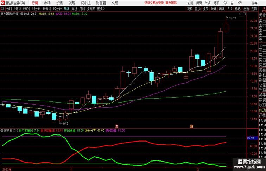The width and height of the screenshot is (266, 171).
Task: Open the 行情 tab
Action: [35, 3]
